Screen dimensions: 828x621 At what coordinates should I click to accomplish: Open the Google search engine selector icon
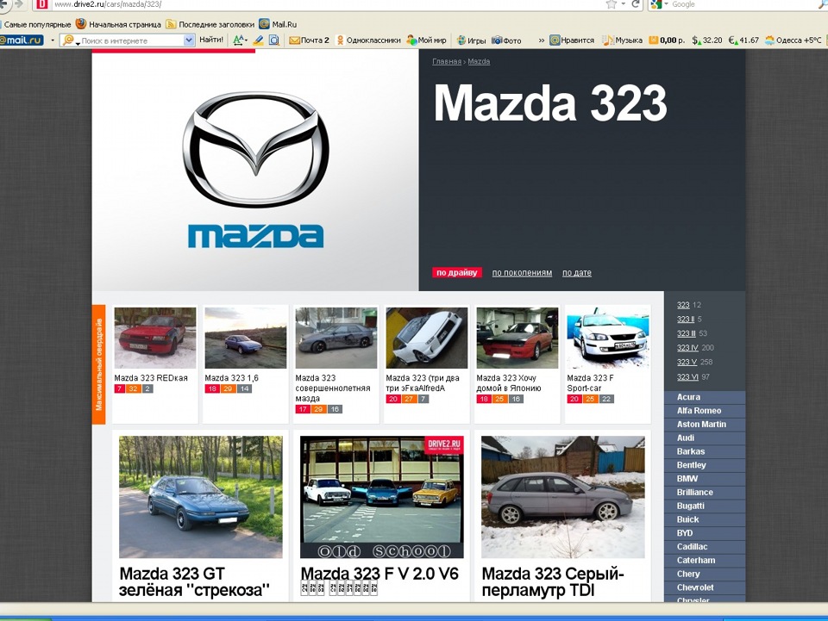coord(656,4)
